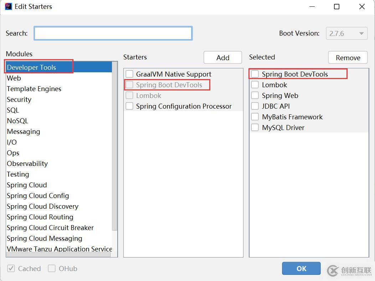Select the Web module
Viewport: 375px width, 281px height.
click(59, 78)
